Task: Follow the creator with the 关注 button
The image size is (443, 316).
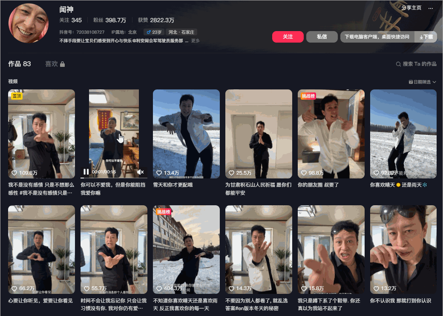Action: coord(288,37)
